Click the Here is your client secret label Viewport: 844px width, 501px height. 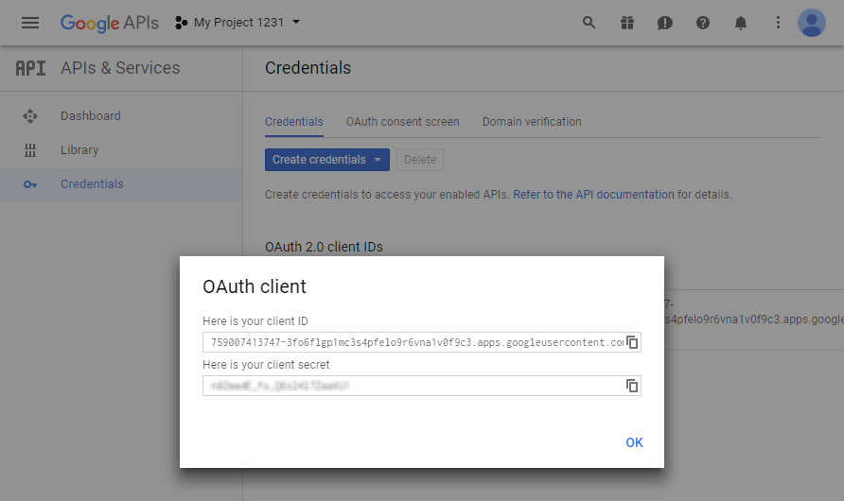(x=266, y=365)
